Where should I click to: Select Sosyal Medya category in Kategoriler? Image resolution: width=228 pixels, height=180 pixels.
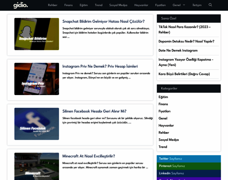tap(169, 140)
